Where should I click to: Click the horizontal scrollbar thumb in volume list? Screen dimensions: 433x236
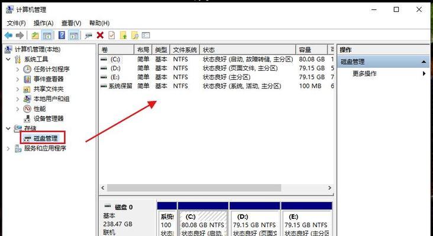(194, 188)
